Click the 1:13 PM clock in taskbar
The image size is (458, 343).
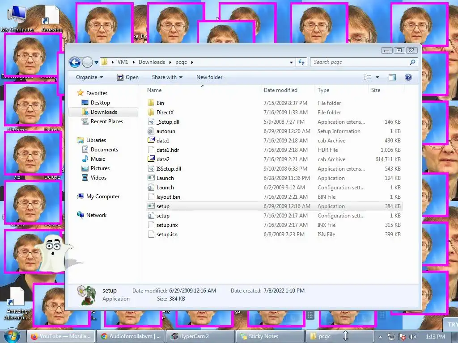click(x=435, y=337)
